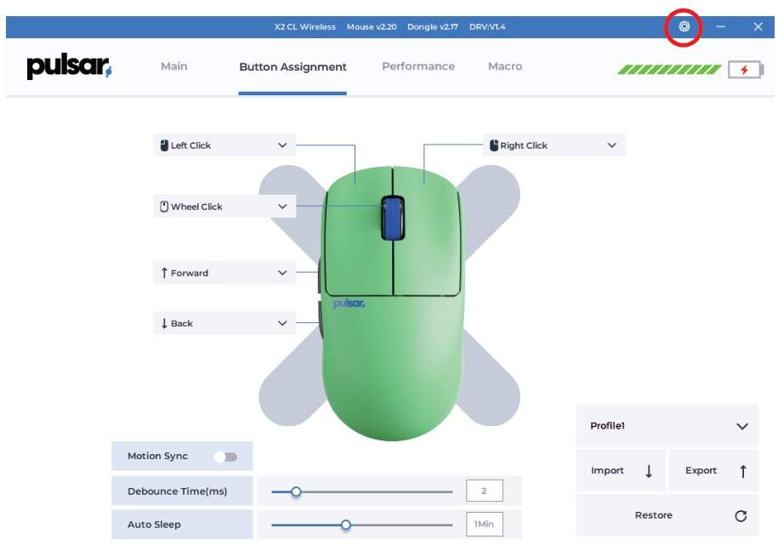Expand the Back dropdown chevron

pos(282,324)
